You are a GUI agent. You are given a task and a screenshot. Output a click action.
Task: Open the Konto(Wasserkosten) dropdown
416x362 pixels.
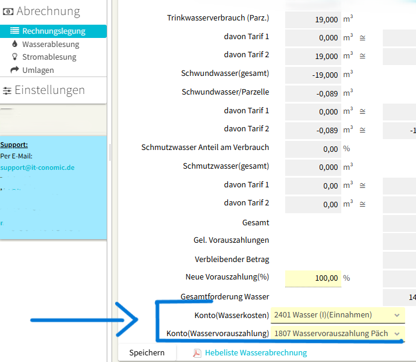point(337,315)
